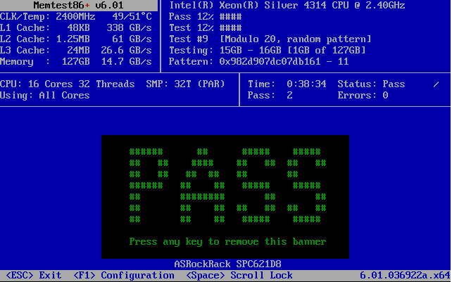Click the L1 Cache 48KB row
Viewport: 452px width, 282px height.
[x=76, y=28]
